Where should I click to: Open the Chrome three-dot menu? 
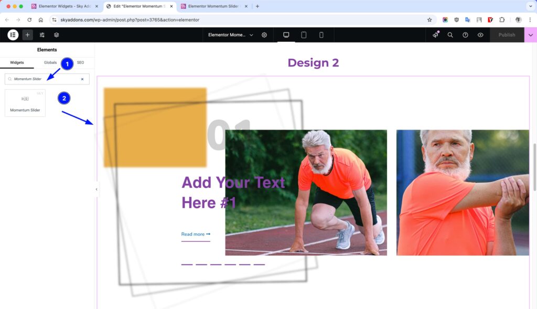[x=530, y=20]
